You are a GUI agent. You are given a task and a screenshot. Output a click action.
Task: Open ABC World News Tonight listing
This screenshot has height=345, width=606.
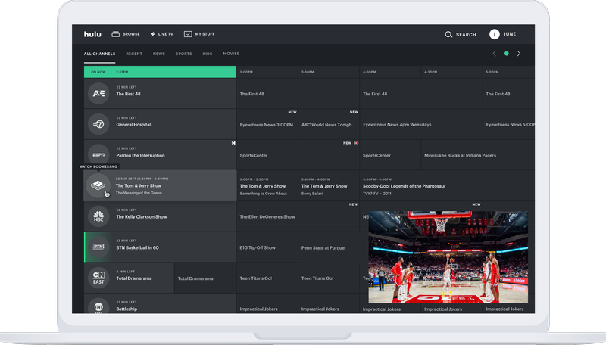(x=329, y=124)
